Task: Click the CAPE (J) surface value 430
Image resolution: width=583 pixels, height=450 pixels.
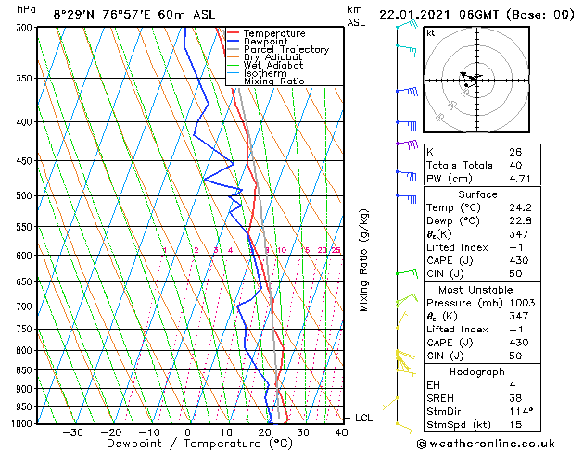Action: 519,260
